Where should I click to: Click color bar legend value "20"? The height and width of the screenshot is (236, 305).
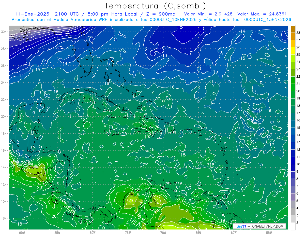tap(298, 91)
